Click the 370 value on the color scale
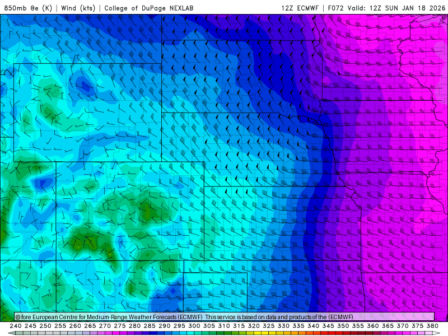Viewport: 448px width, 336px height. click(x=402, y=326)
